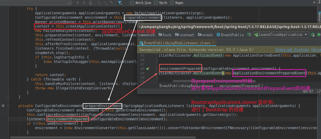This screenshot has width=321, height=139.
Task: Click 'ApplicationEnvironmentPreparedEvent' on line 49
Action: (x=269, y=73)
